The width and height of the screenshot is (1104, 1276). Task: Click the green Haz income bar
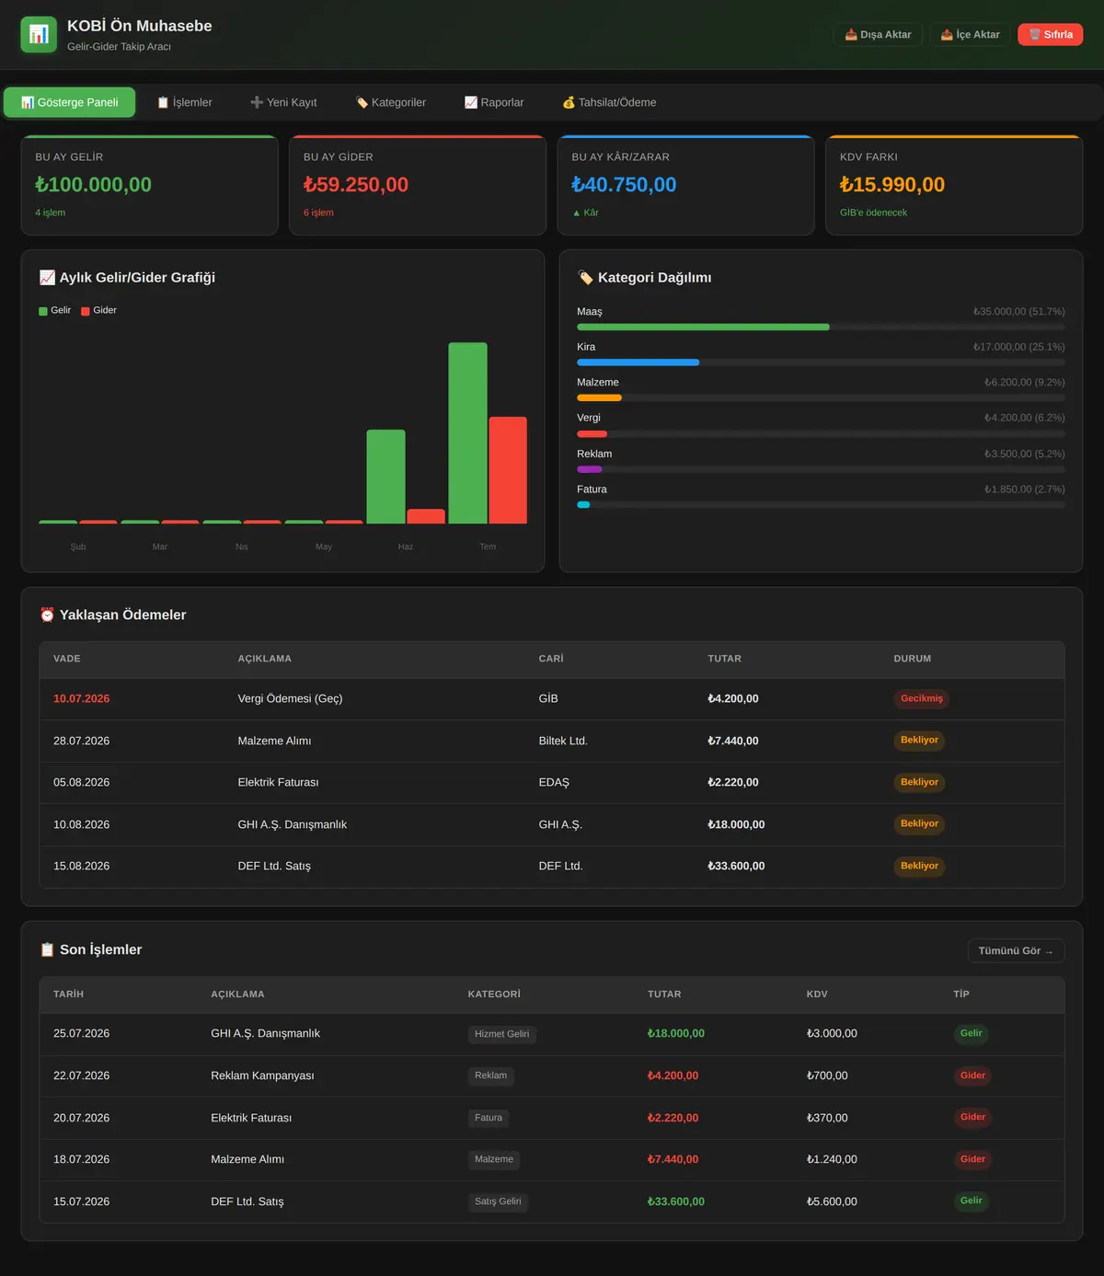(x=385, y=477)
